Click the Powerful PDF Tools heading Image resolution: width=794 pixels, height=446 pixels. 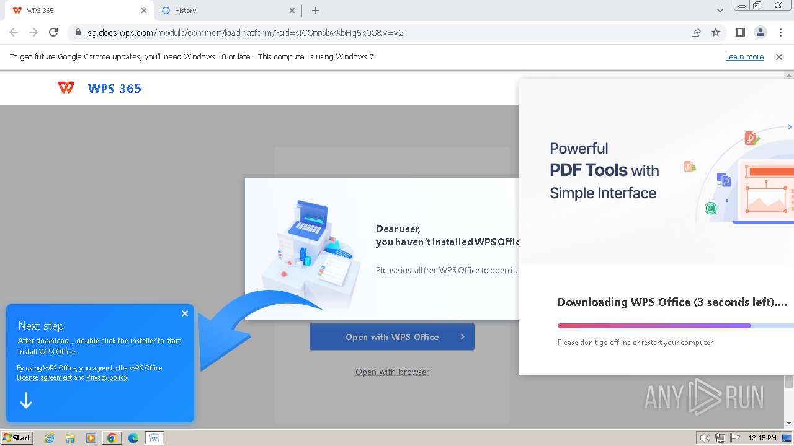pos(604,170)
